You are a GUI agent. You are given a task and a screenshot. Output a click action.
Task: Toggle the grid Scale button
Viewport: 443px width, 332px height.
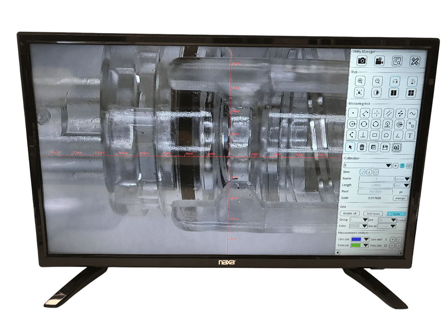coord(396,214)
